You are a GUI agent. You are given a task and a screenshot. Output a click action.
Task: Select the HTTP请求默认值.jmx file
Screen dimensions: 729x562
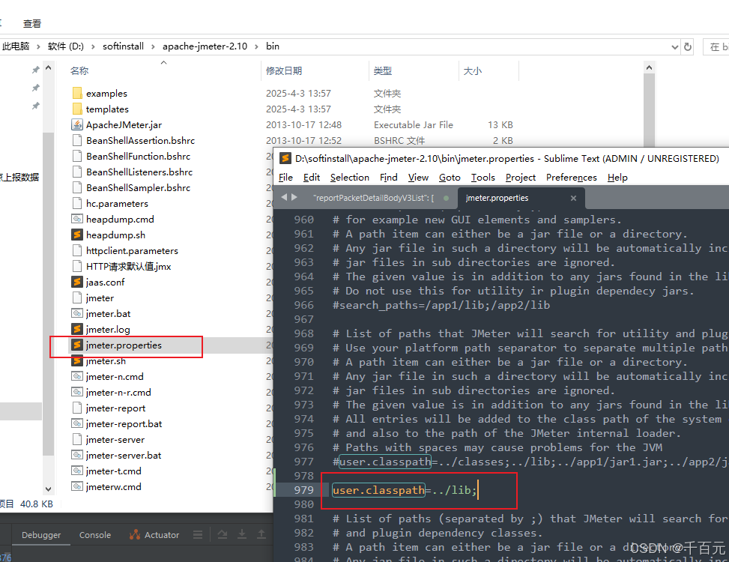pyautogui.click(x=128, y=266)
